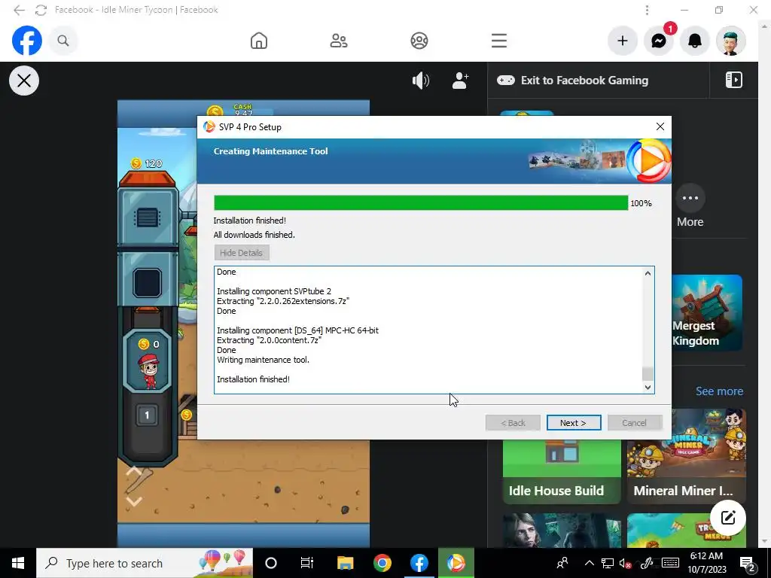This screenshot has width=771, height=578.
Task: Click Next in SVP 4 Pro Setup
Action: point(573,423)
